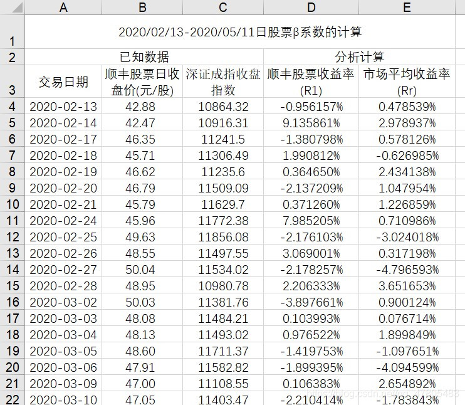Viewport: 465px width, 405px height.
Task: Click the 顺丰股票日收盘价 header cell
Action: 142,82
